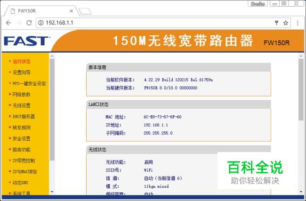Click main content scroll down arrow
This screenshot has width=306, height=201.
pyautogui.click(x=301, y=192)
